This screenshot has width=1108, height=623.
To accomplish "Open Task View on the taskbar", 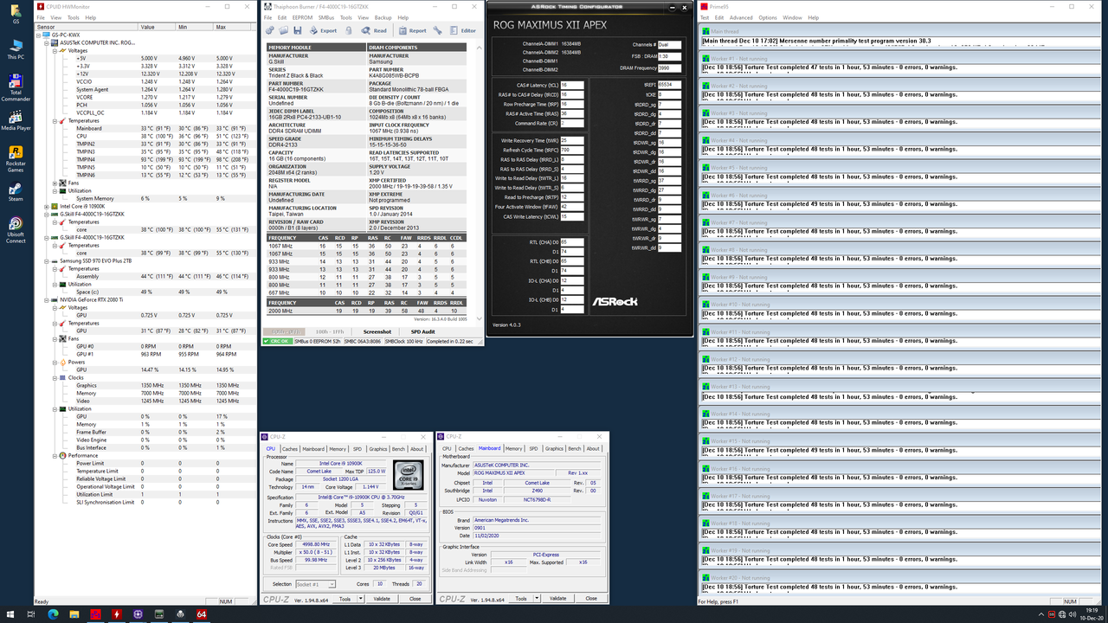I will (x=32, y=614).
